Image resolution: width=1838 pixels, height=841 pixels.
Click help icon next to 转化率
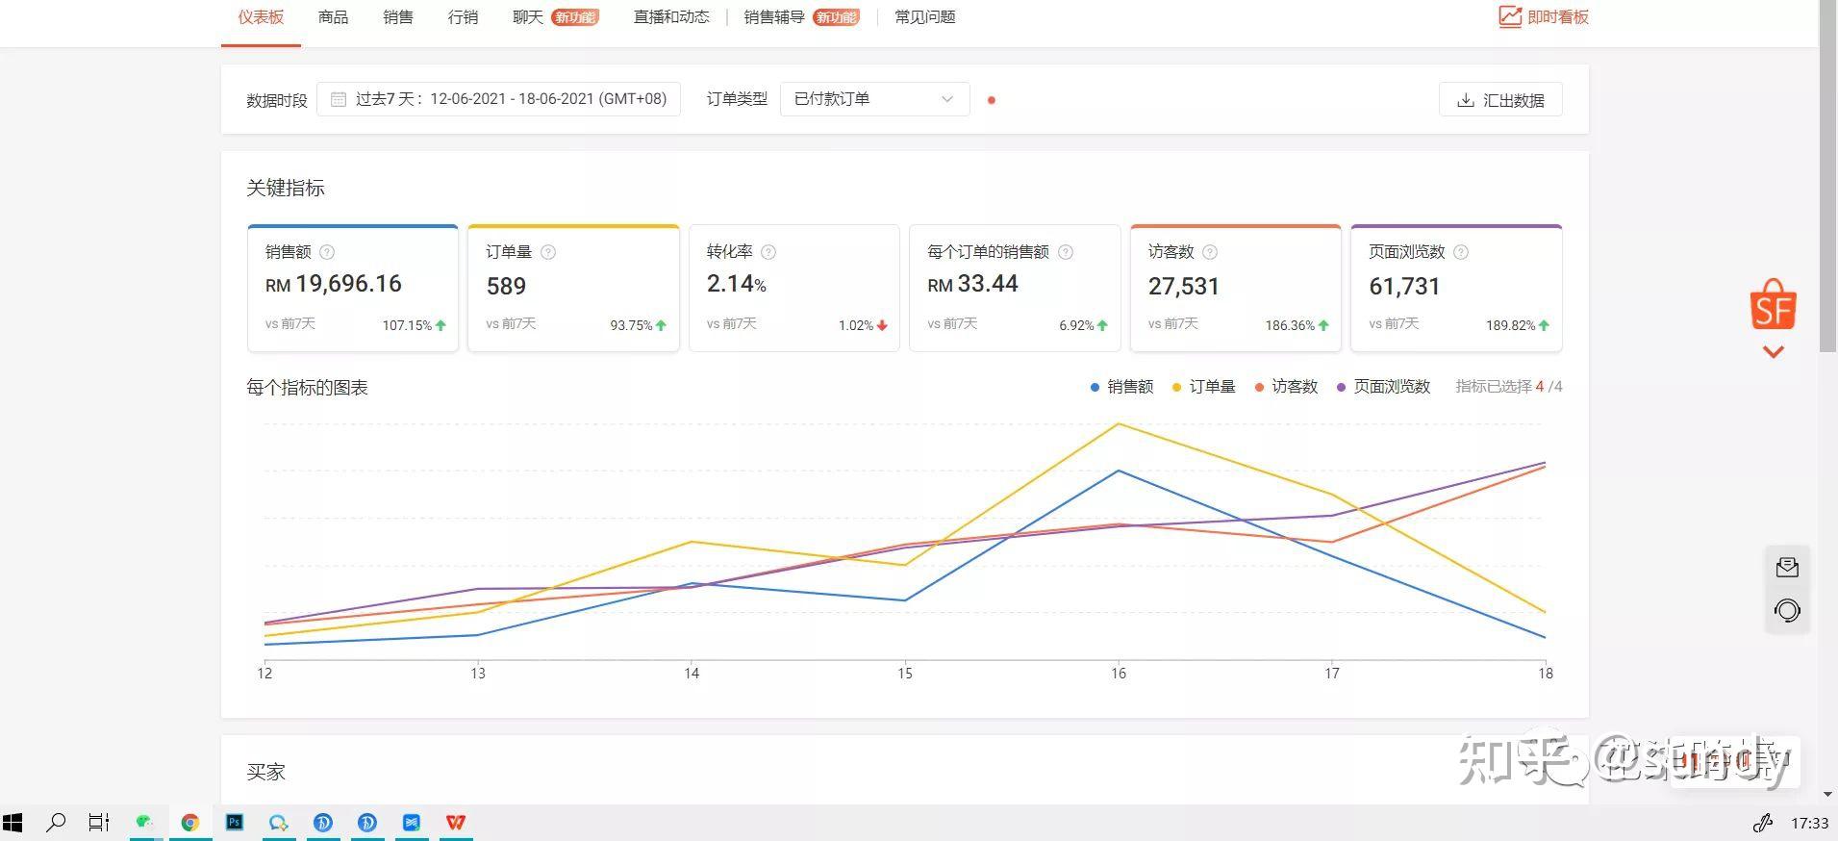point(768,252)
